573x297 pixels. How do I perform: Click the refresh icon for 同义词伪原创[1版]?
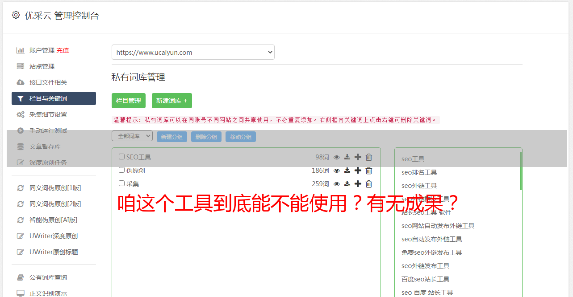click(21, 188)
